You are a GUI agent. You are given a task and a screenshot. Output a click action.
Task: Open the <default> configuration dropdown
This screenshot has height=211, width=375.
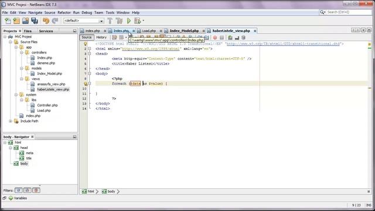point(101,21)
